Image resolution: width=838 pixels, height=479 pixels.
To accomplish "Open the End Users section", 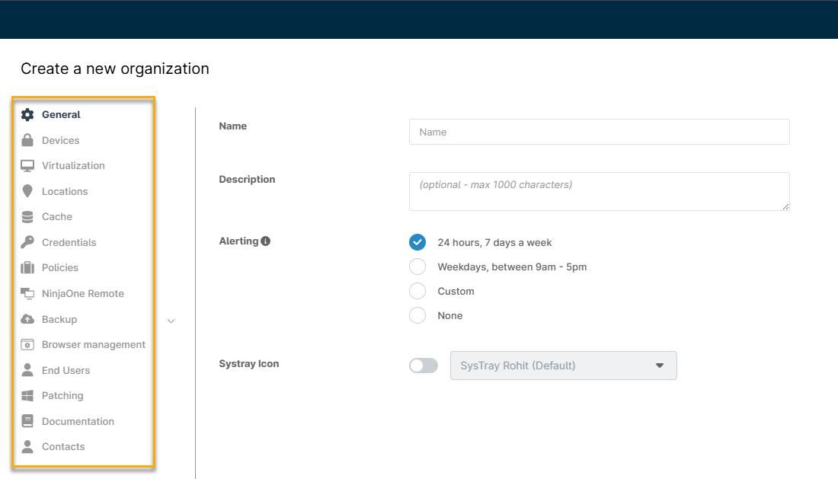I will tap(66, 370).
